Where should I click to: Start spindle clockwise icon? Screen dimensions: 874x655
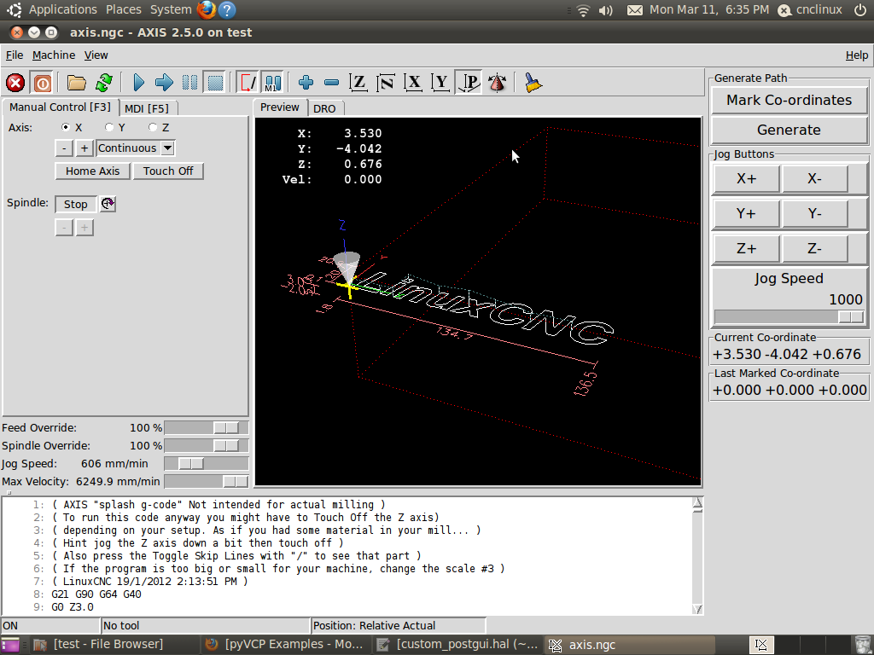coord(108,204)
